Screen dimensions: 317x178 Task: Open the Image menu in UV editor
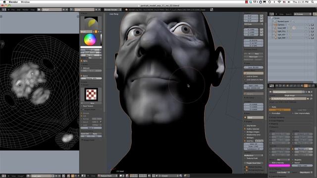[20, 176]
